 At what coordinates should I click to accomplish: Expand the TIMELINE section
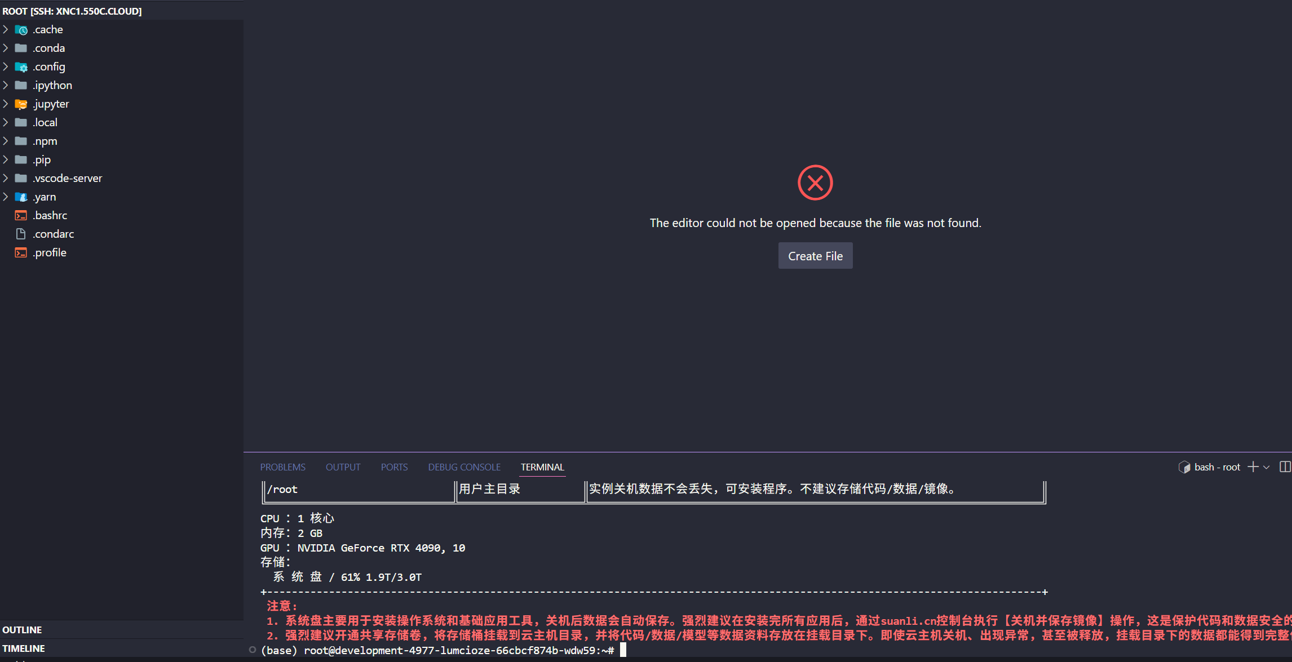point(24,648)
